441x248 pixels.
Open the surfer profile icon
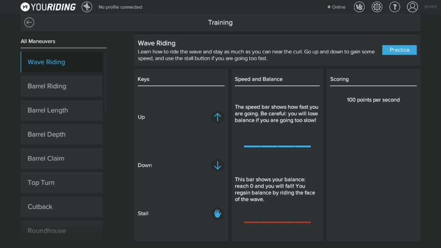[87, 7]
